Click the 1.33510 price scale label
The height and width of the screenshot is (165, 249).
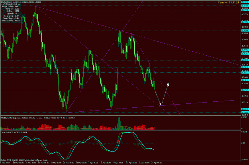(245, 96)
